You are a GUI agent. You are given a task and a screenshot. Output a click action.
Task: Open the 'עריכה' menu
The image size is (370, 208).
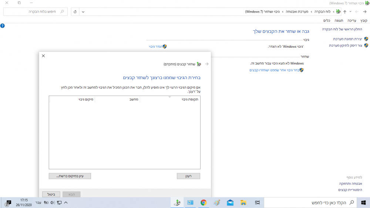[x=351, y=21]
